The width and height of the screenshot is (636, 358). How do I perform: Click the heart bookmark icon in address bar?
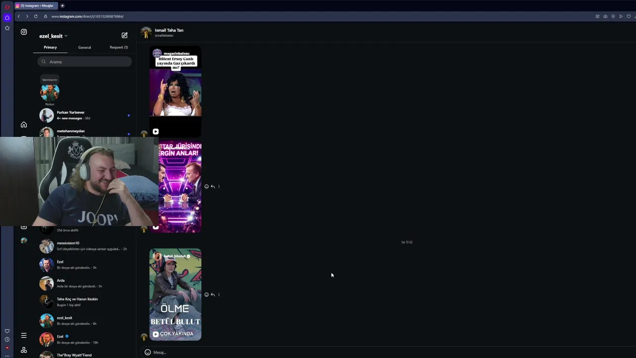point(629,16)
